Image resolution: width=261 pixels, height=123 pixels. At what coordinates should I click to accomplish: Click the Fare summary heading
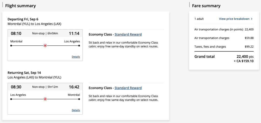[206, 6]
